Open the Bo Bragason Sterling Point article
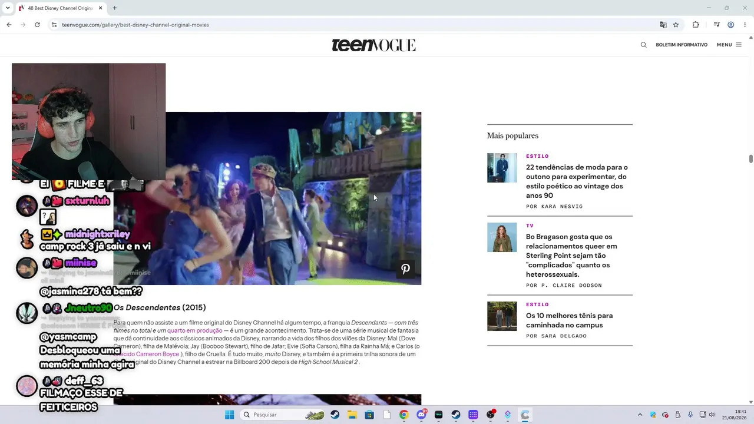Viewport: 754px width, 424px height. click(571, 256)
